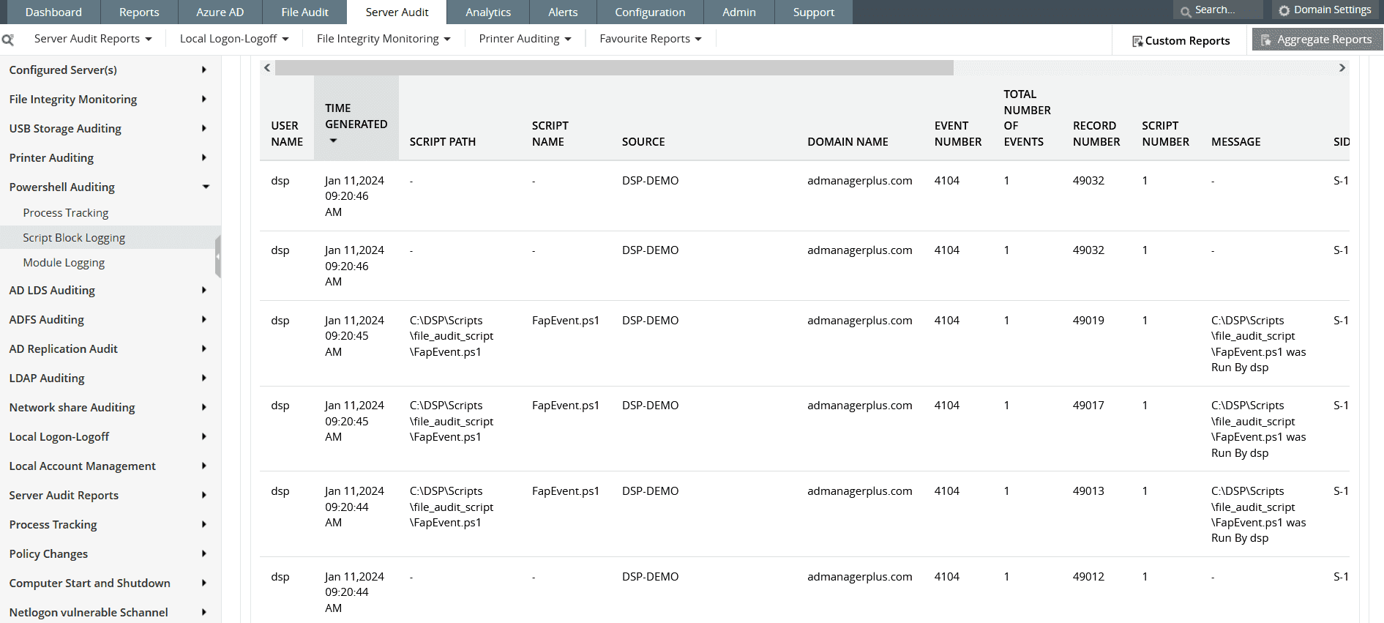
Task: Expand the AD LDS Auditing section
Action: tap(203, 290)
